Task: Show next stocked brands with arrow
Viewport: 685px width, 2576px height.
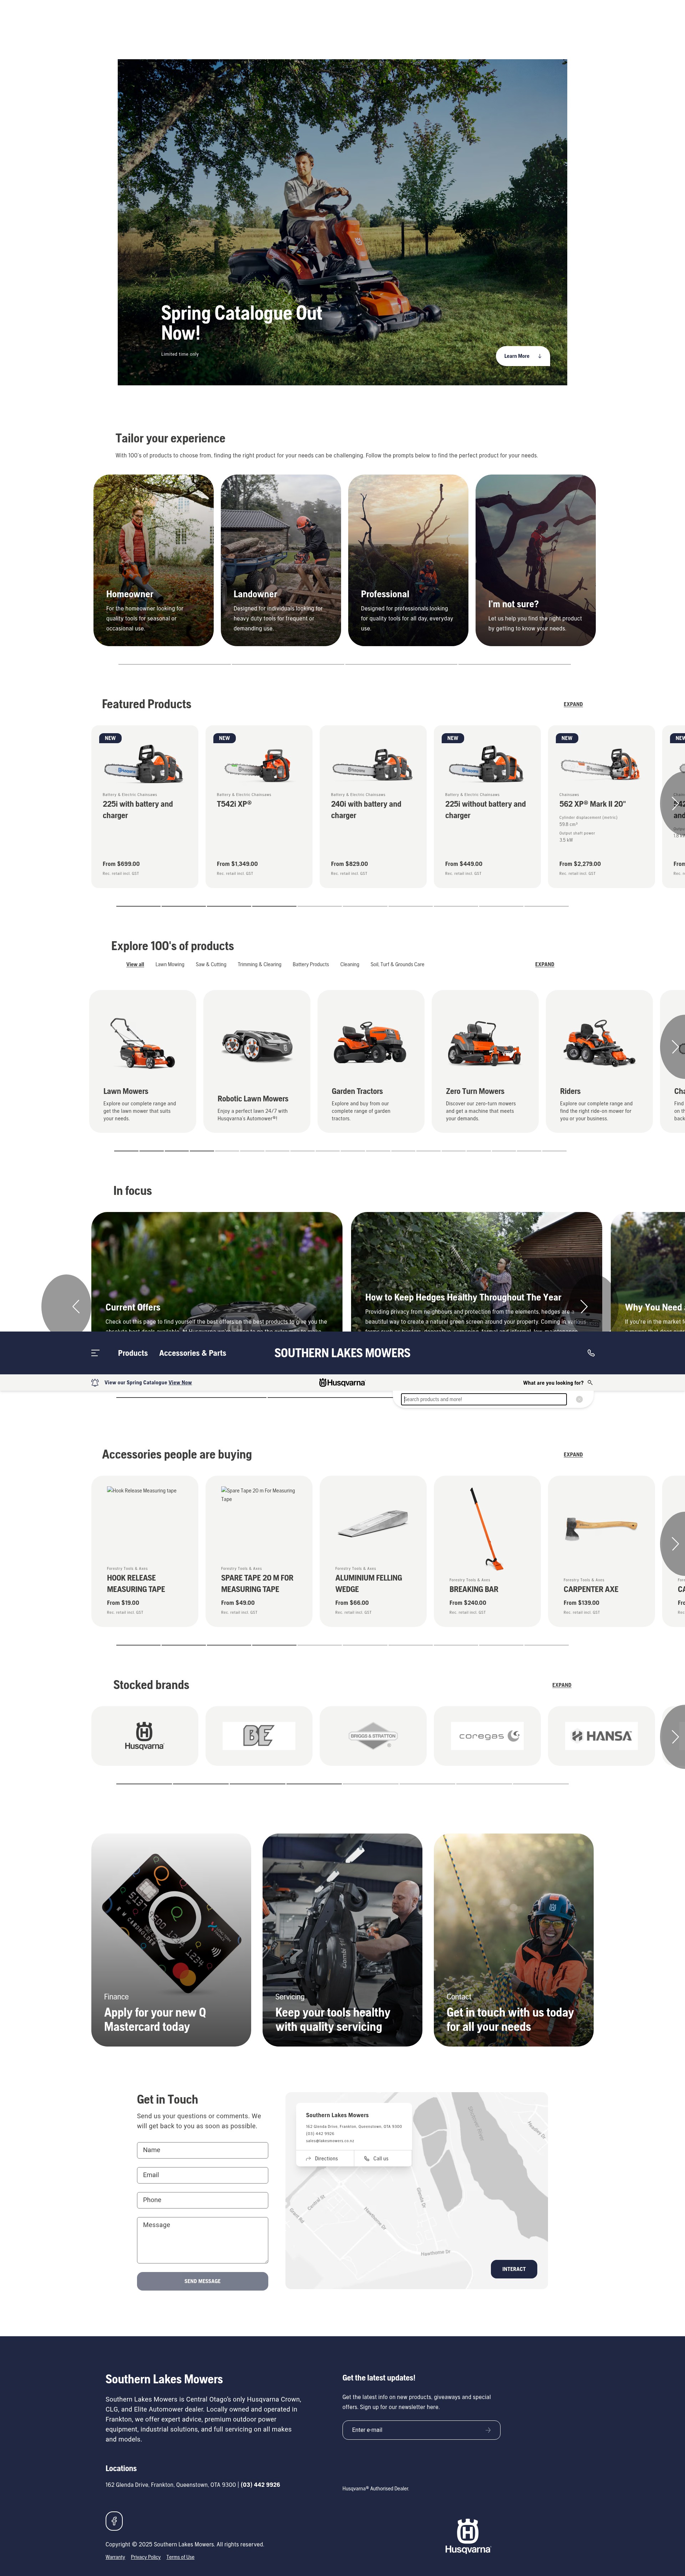Action: click(674, 1737)
